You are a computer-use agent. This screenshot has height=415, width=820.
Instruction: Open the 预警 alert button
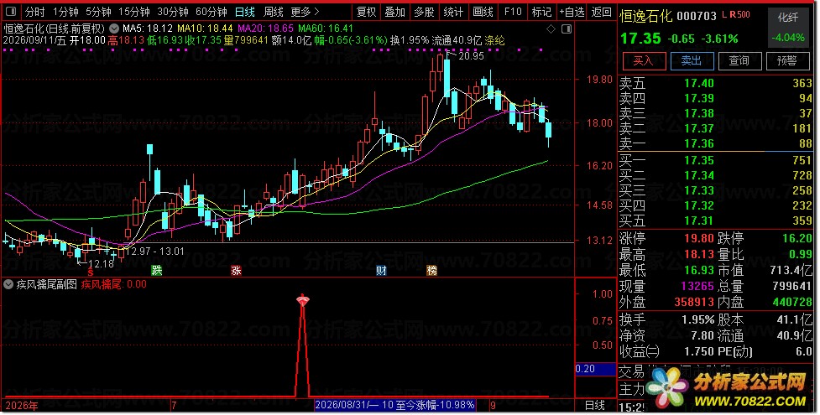click(x=787, y=60)
